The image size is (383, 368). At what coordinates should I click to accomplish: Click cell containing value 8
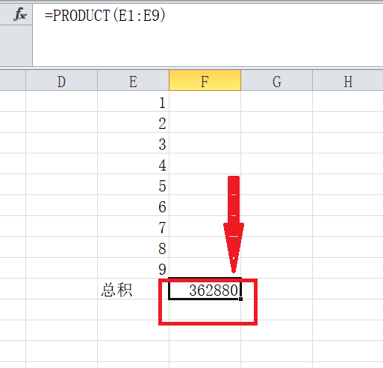[x=133, y=247]
